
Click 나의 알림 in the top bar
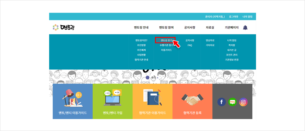[x=247, y=17]
